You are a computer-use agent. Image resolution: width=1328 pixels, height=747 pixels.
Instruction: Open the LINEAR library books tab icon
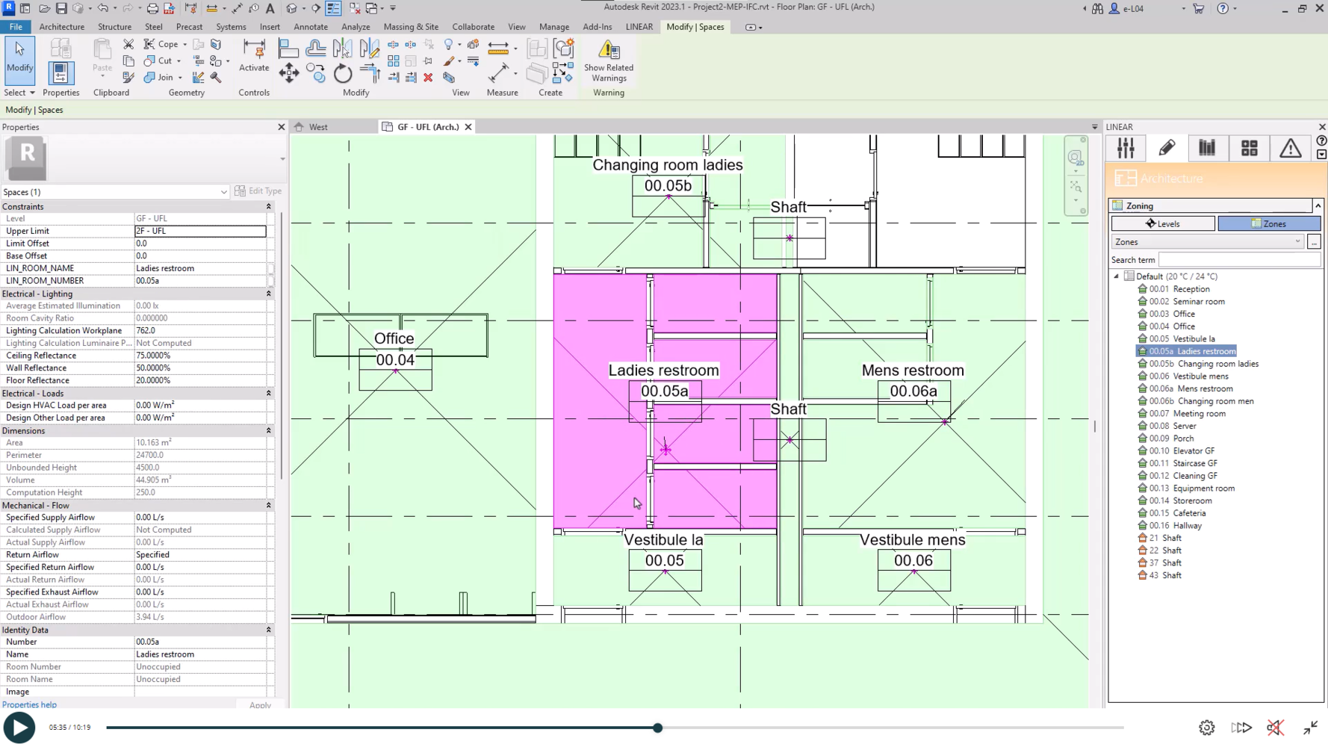click(x=1207, y=149)
